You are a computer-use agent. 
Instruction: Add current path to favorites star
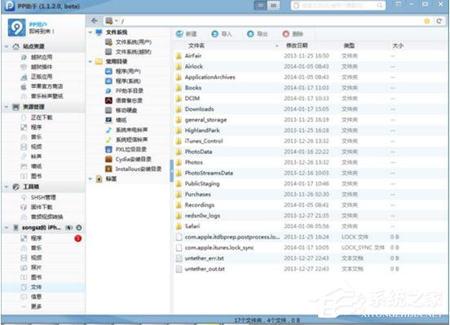point(426,21)
